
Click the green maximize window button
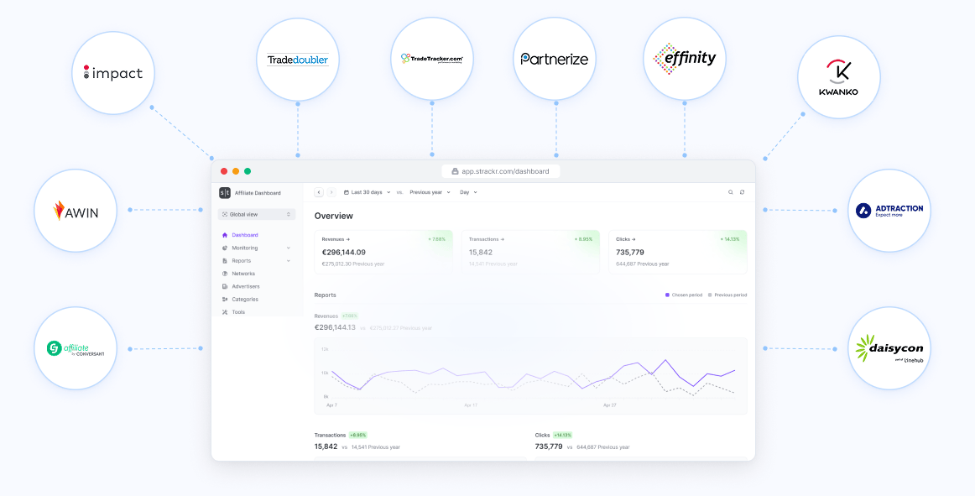point(248,171)
